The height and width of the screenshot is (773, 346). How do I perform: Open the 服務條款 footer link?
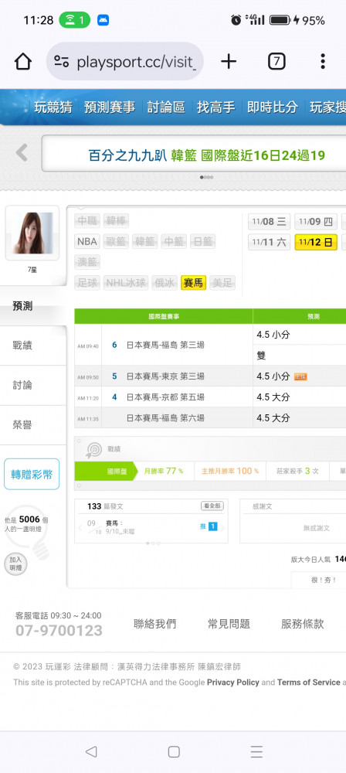click(303, 624)
